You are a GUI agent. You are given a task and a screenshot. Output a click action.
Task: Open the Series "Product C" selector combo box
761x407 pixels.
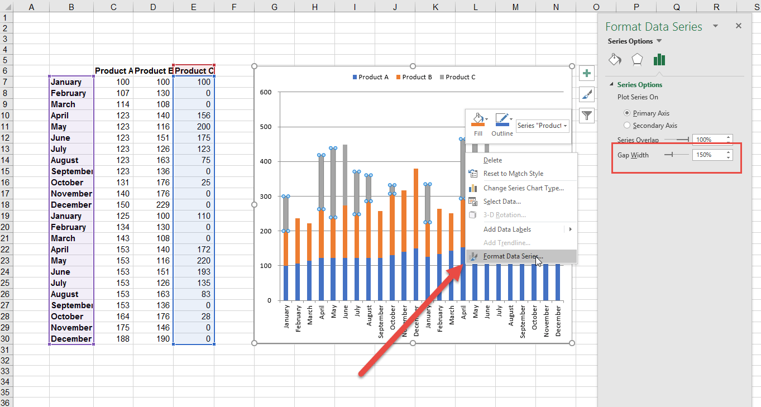tap(542, 125)
